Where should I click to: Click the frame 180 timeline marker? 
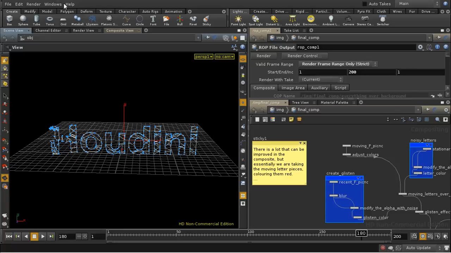[361, 233]
